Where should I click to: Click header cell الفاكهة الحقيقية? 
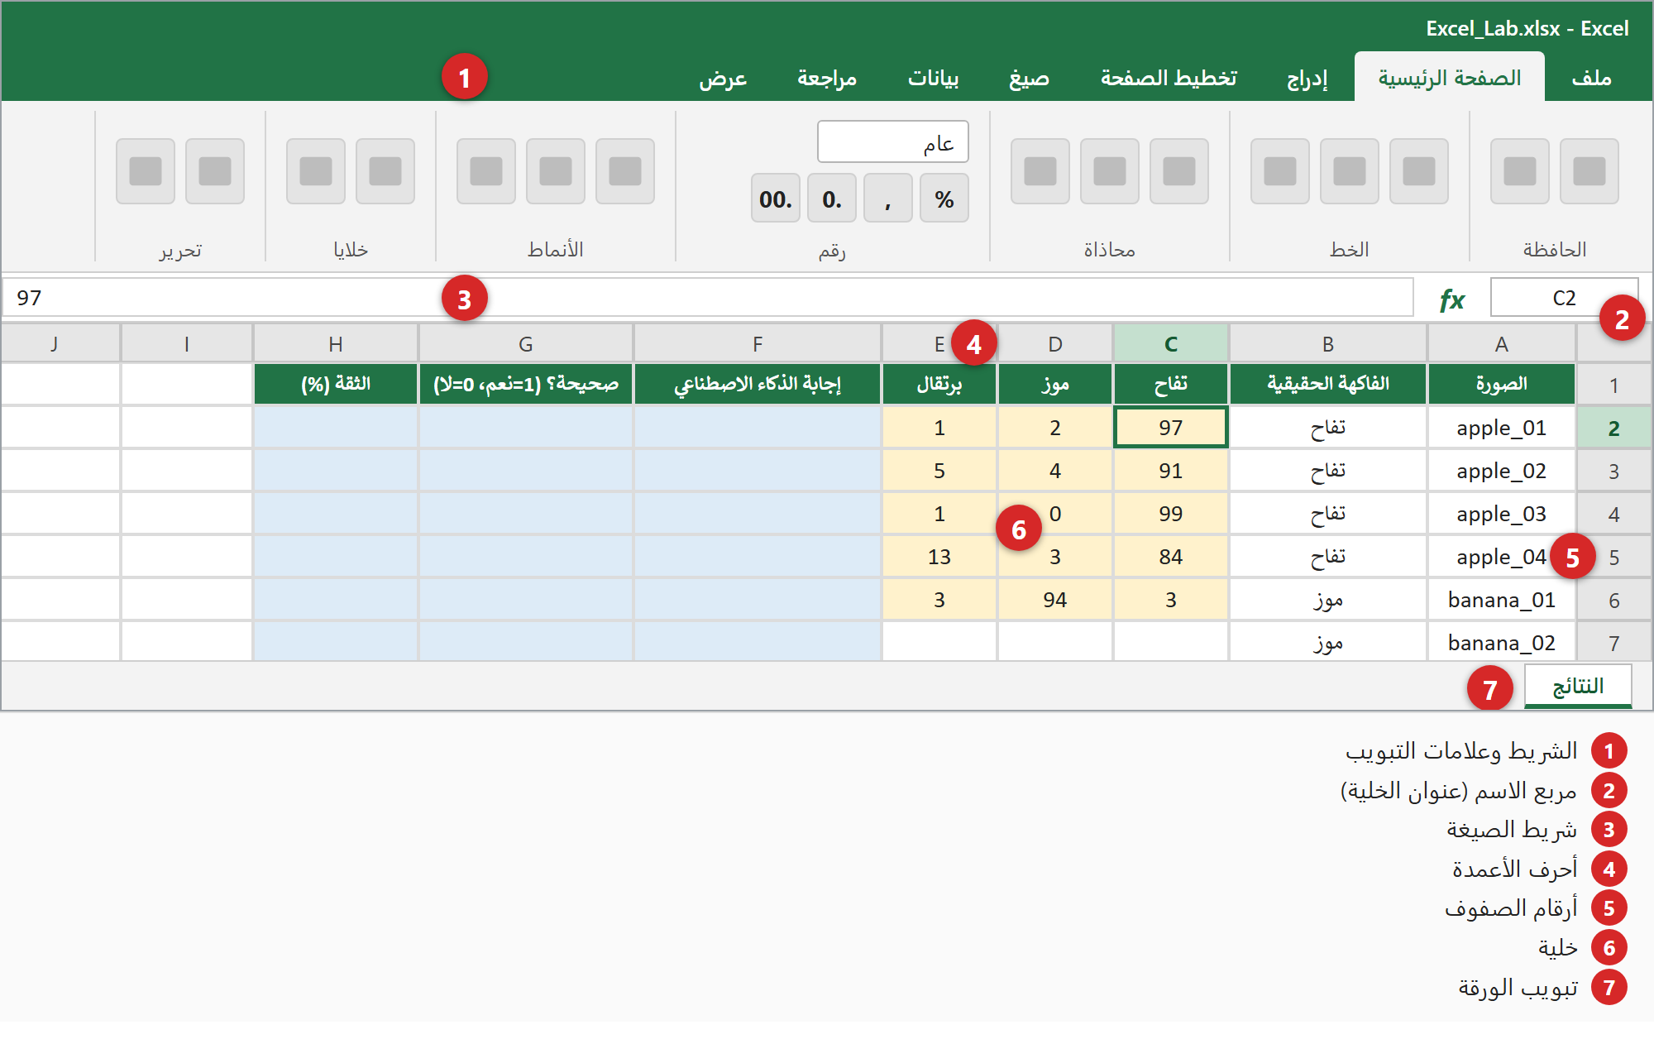pos(1328,384)
